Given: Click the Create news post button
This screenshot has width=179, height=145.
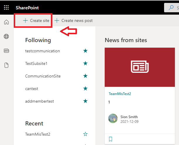Looking at the screenshot, I should (73, 20).
